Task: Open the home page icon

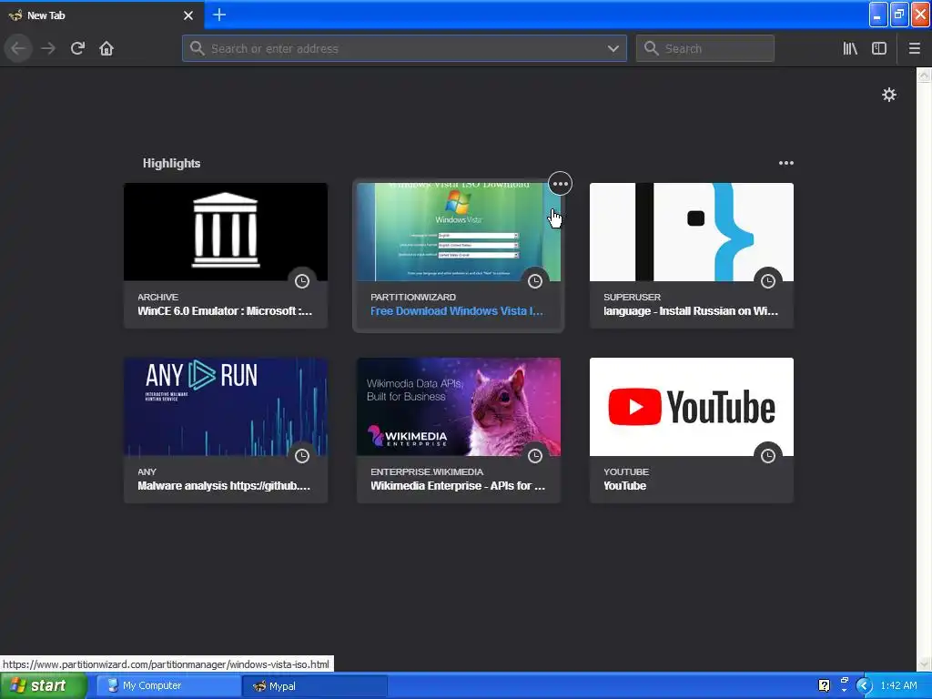Action: [x=106, y=48]
